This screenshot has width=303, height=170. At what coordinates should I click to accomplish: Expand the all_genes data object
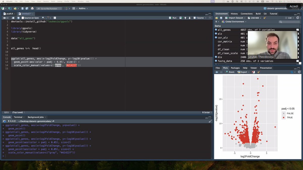pyautogui.click(x=216, y=30)
